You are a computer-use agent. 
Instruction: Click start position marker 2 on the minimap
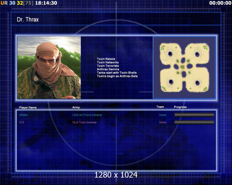click(197, 54)
